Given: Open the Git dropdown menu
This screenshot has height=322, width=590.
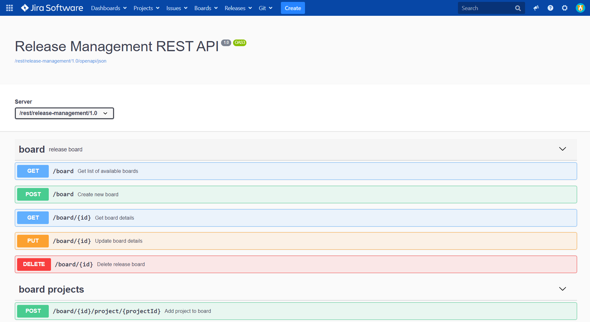Looking at the screenshot, I should (265, 8).
